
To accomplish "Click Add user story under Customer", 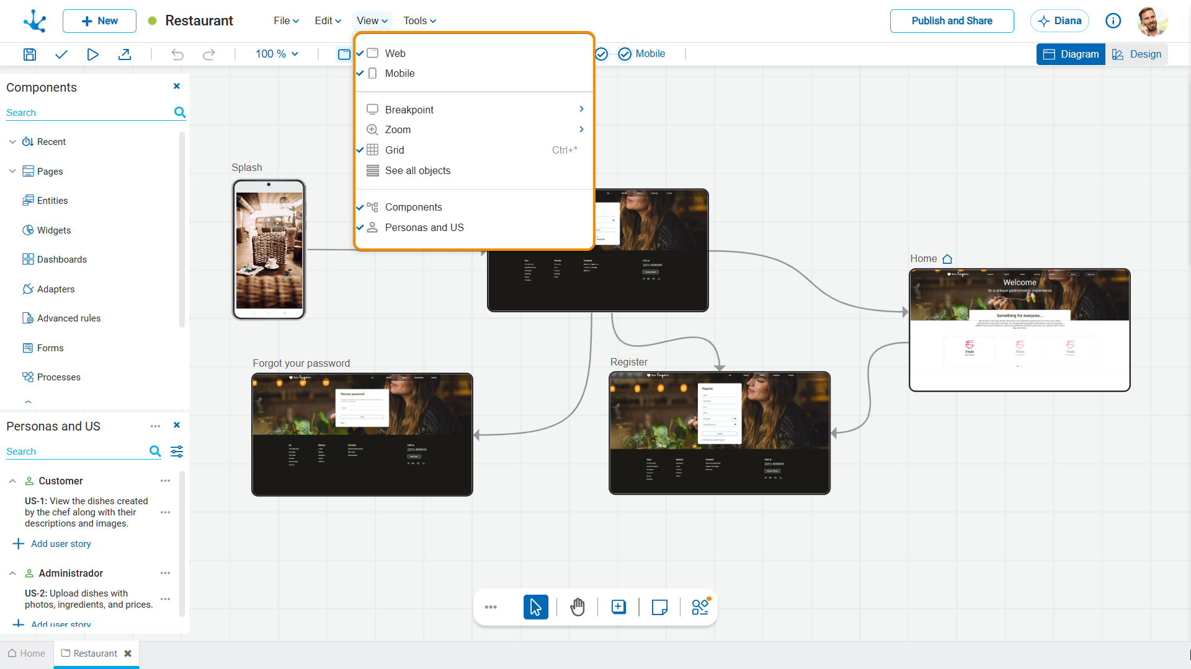I will [x=53, y=544].
